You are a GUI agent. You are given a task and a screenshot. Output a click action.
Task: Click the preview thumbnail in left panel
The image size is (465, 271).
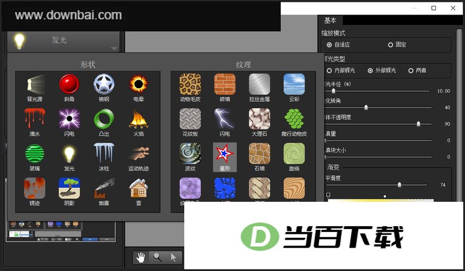coord(60,231)
